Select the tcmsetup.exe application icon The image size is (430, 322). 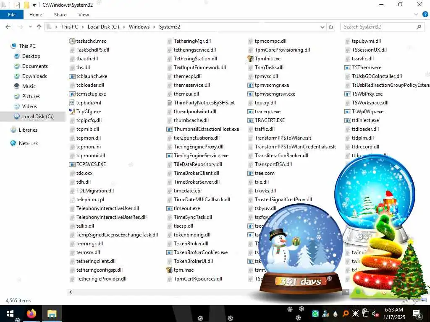[72, 94]
